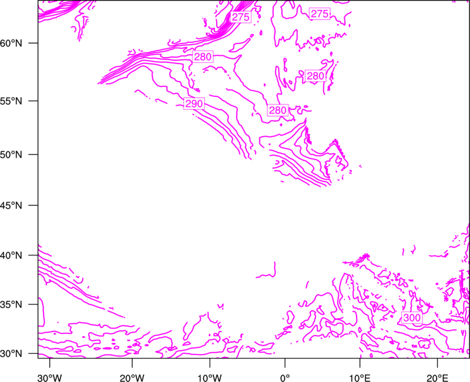The height and width of the screenshot is (382, 470).
Task: Click the 275 label on the dense contour band
Action: (x=241, y=17)
